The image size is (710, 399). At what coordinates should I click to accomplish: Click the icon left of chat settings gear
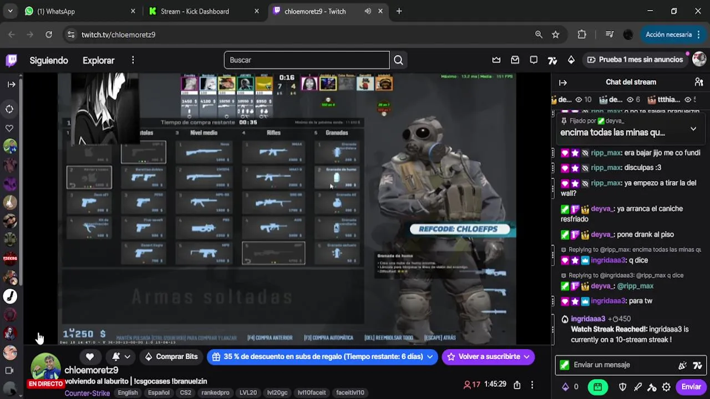(x=652, y=387)
